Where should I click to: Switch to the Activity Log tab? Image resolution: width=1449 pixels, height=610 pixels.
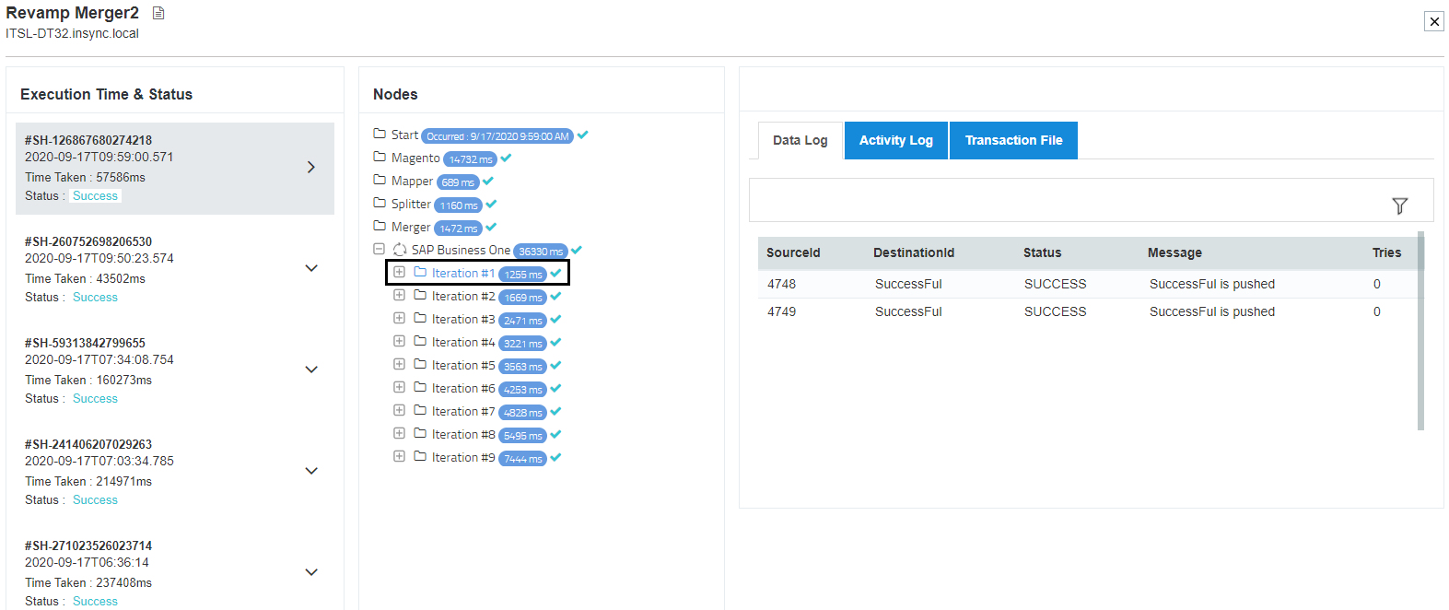point(895,140)
